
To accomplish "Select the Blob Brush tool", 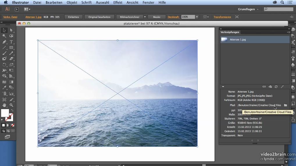I will pos(4,59).
